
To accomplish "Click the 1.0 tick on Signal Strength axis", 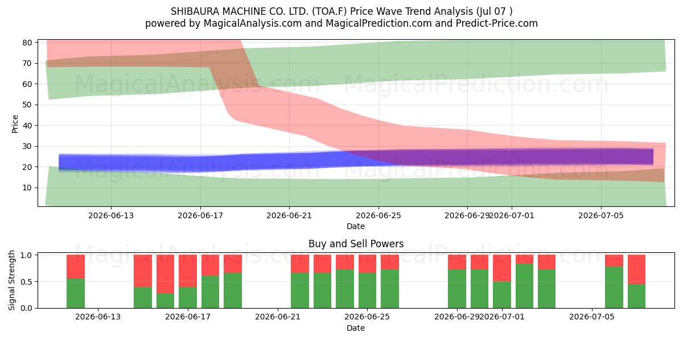I will click(25, 255).
